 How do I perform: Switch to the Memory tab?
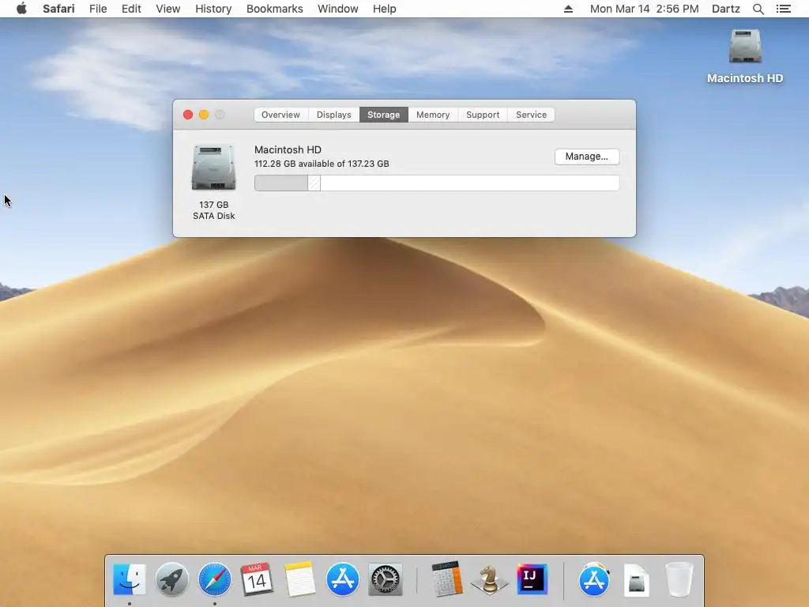tap(433, 115)
